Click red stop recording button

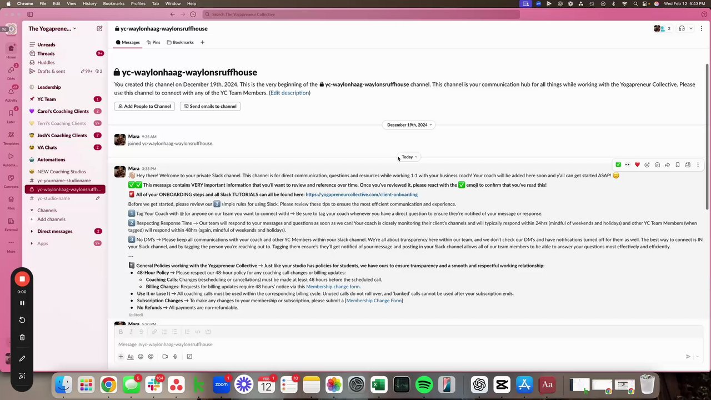pos(22,279)
